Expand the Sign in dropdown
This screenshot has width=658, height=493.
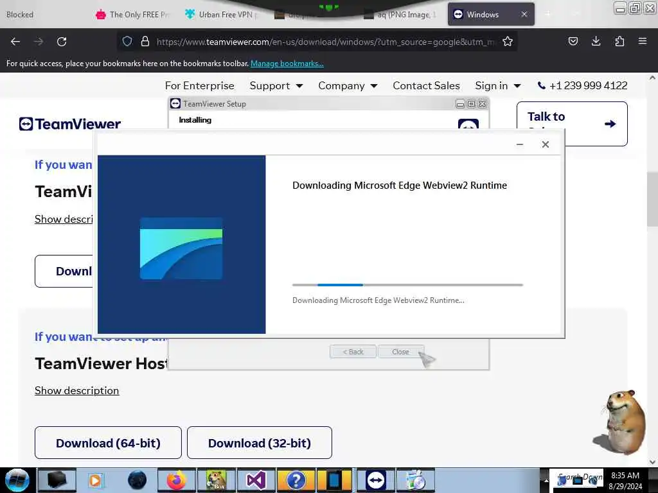point(498,85)
